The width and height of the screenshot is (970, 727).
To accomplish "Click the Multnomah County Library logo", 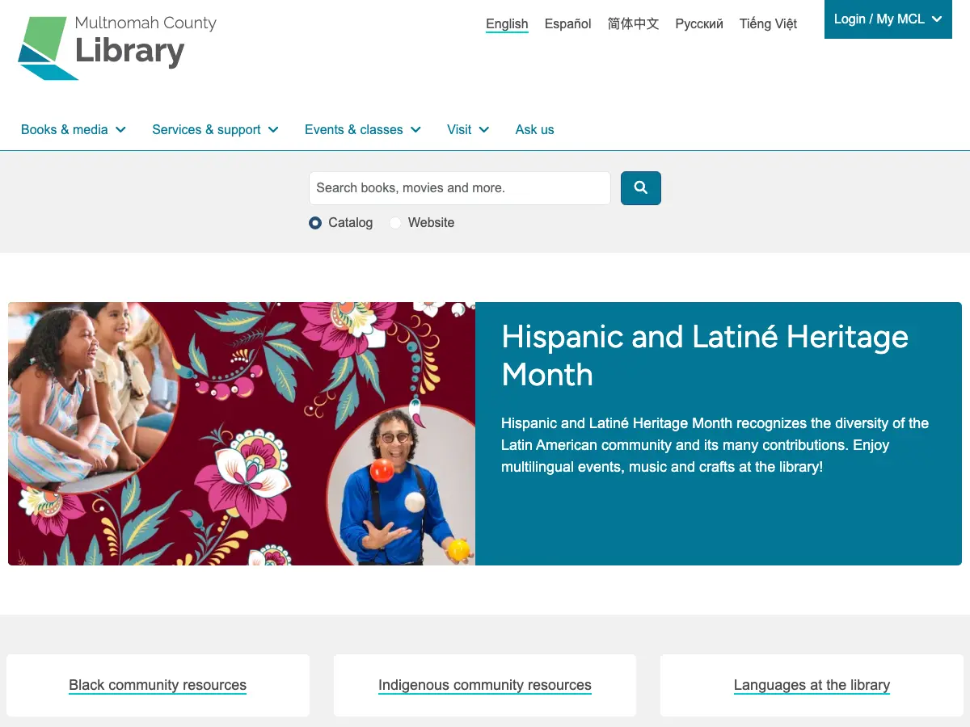I will pos(117,48).
